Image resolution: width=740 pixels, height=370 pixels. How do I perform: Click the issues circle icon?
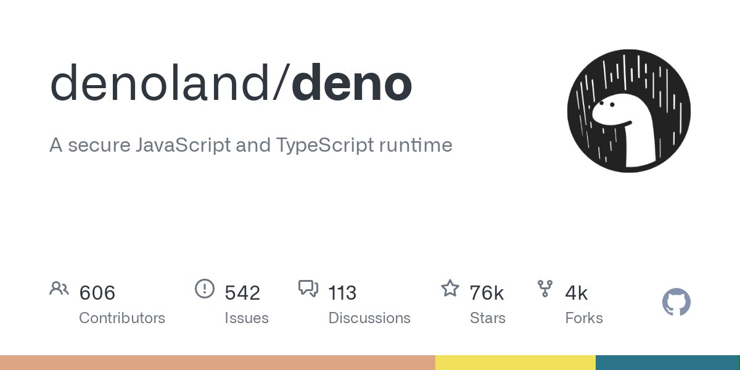(x=204, y=288)
